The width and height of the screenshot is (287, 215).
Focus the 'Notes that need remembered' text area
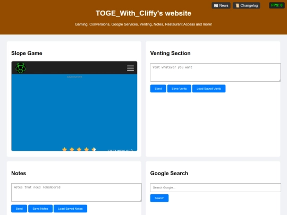[77, 192]
